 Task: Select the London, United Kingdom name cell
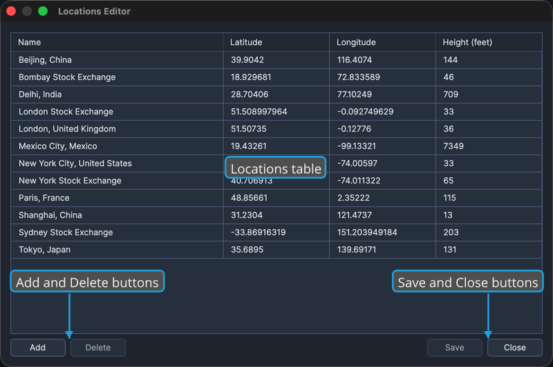pos(117,129)
